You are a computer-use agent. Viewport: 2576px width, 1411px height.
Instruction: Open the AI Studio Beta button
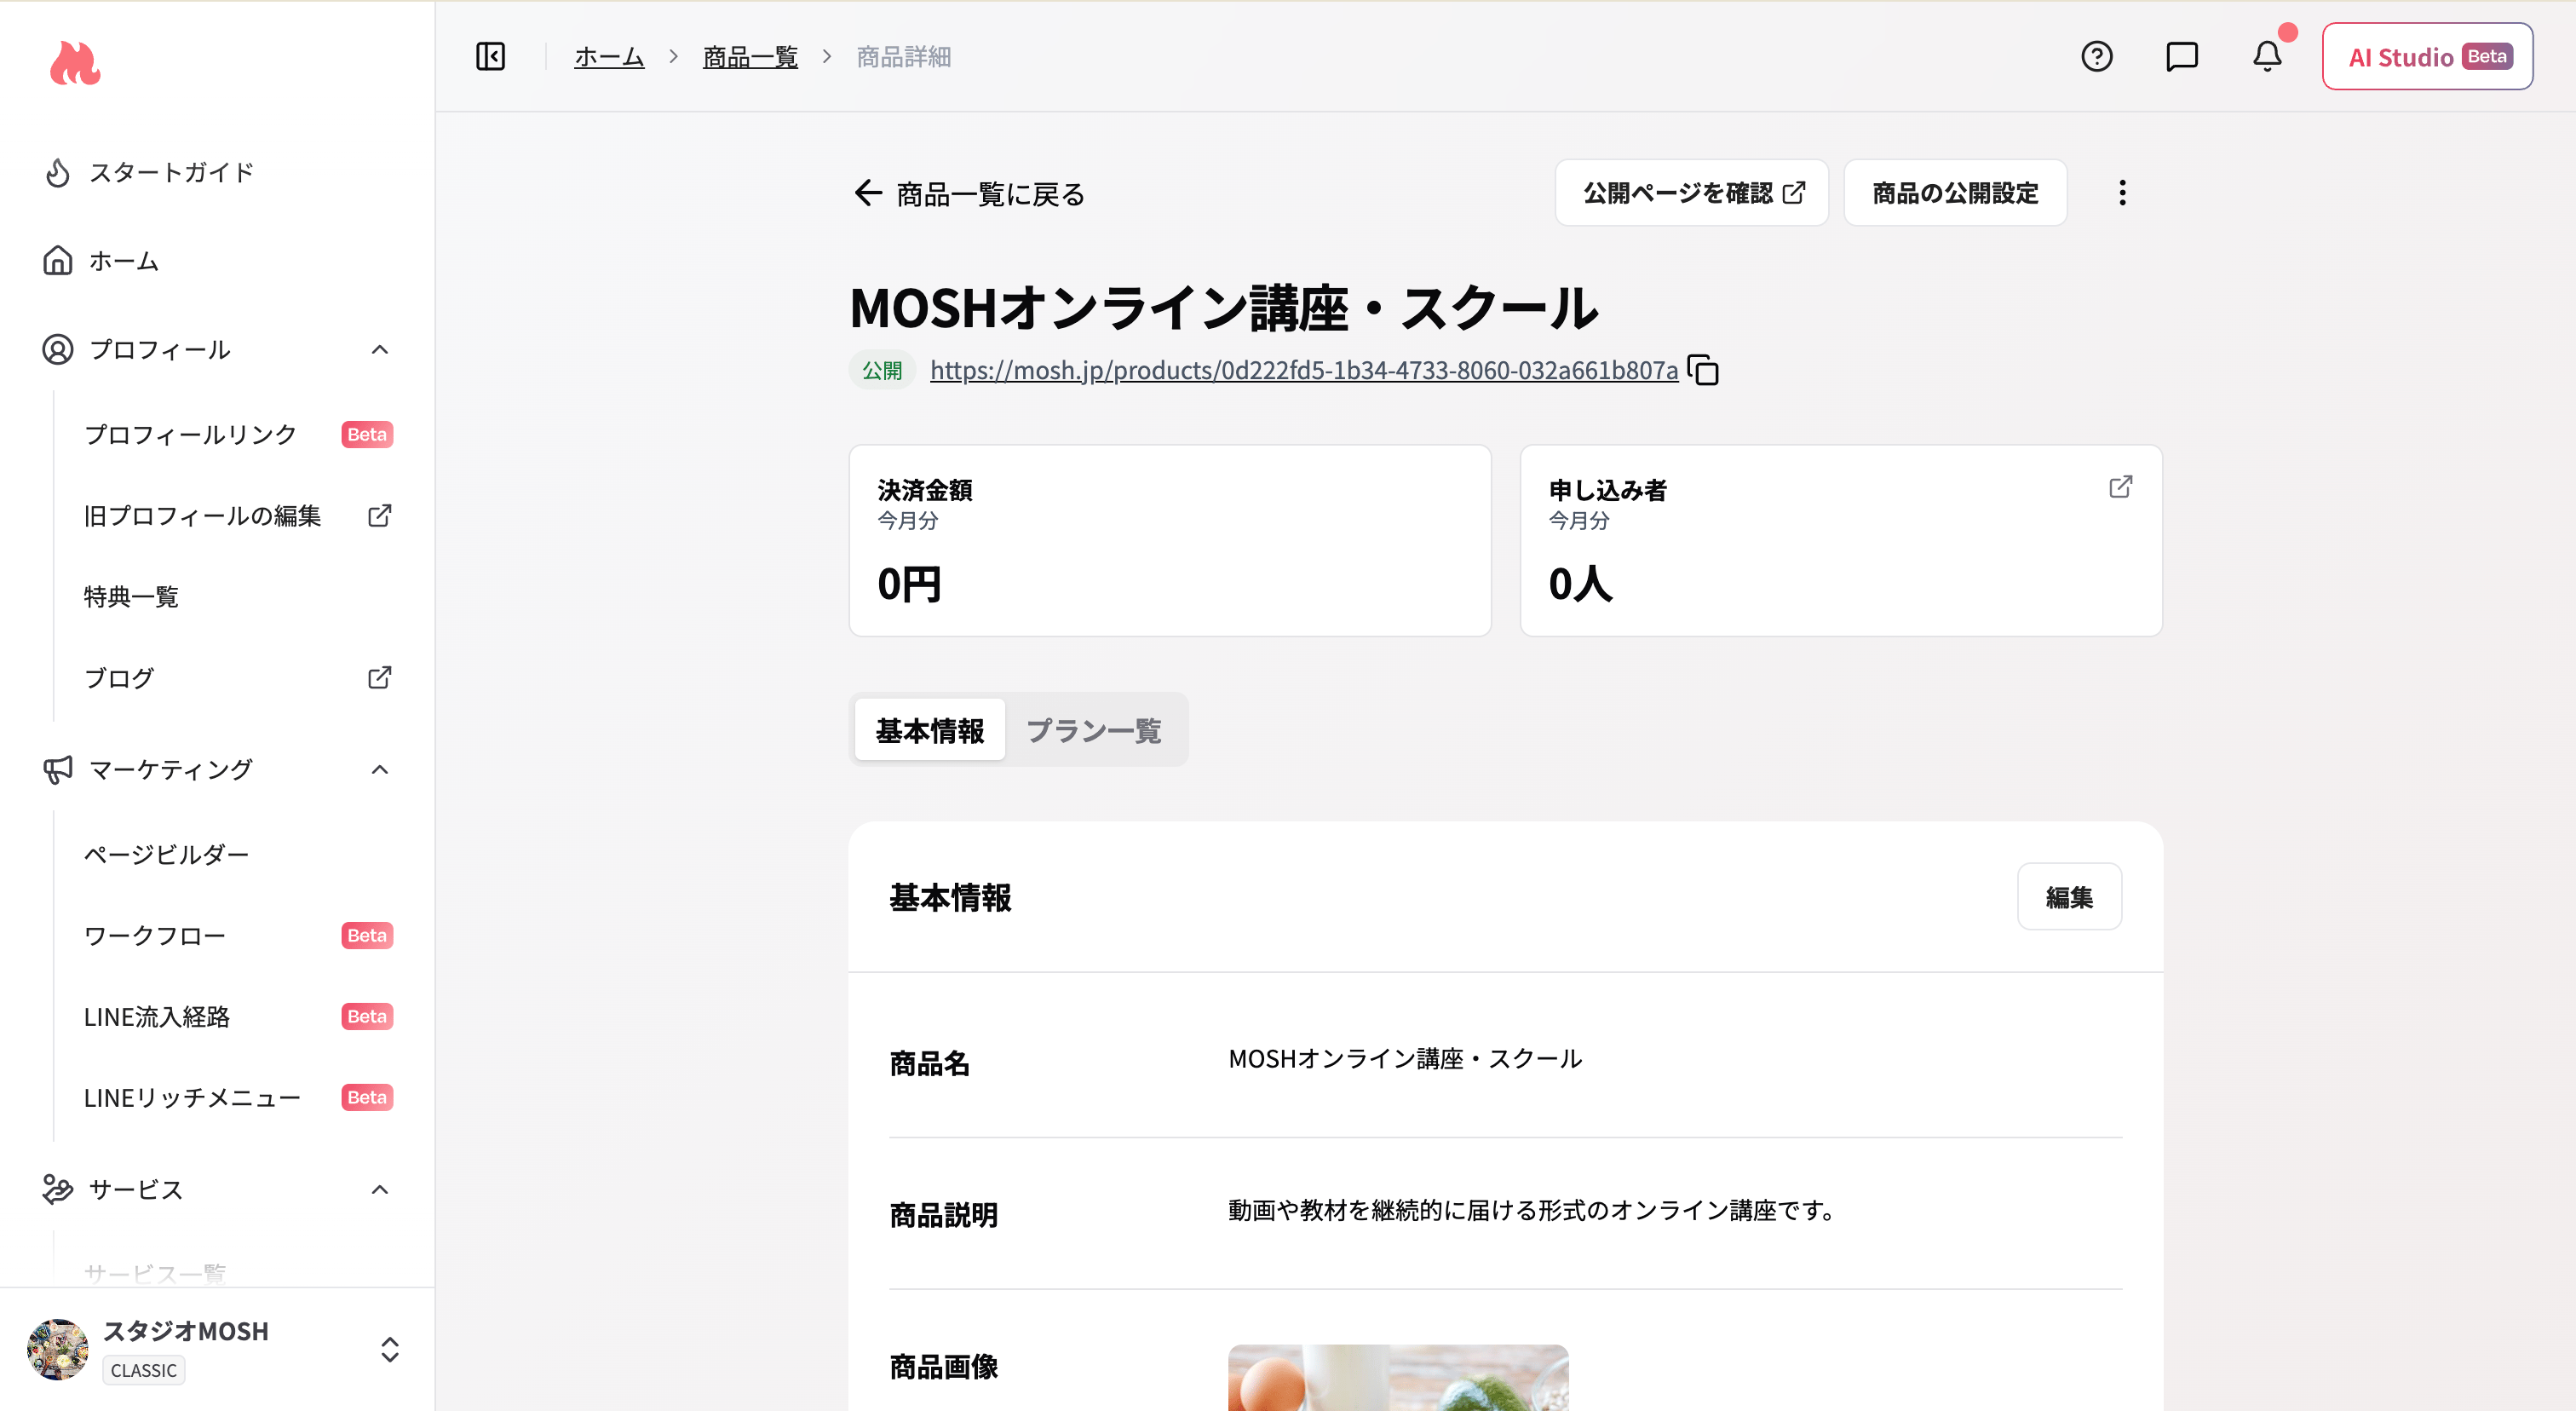pyautogui.click(x=2427, y=57)
